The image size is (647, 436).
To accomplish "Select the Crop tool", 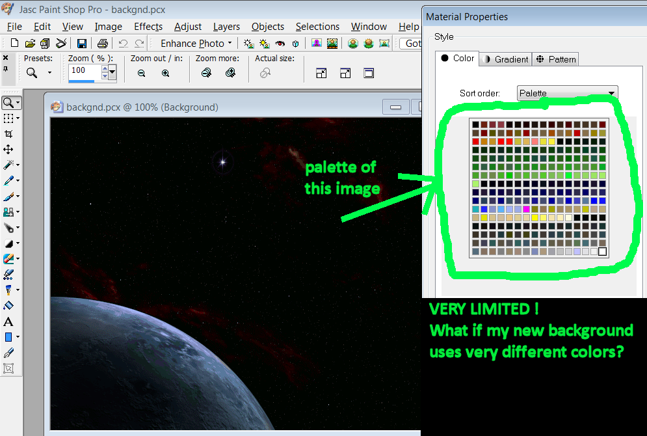I will point(8,134).
